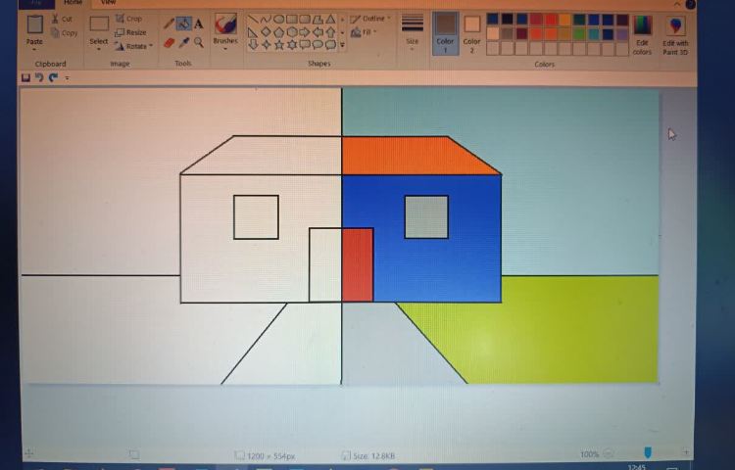
Task: Click the Save icon in quick access toolbar
Action: coord(25,77)
